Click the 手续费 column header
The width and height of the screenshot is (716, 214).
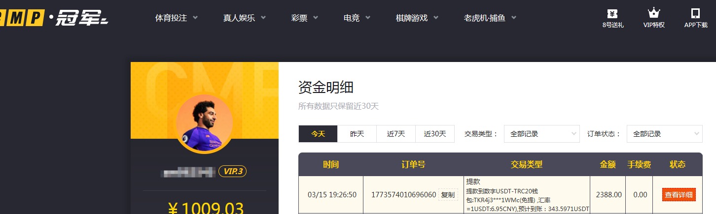click(x=639, y=164)
